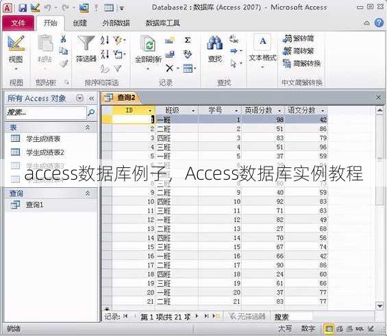Open the 英语分数 column dropdown arrow
The width and height of the screenshot is (387, 336).
[x=279, y=110]
